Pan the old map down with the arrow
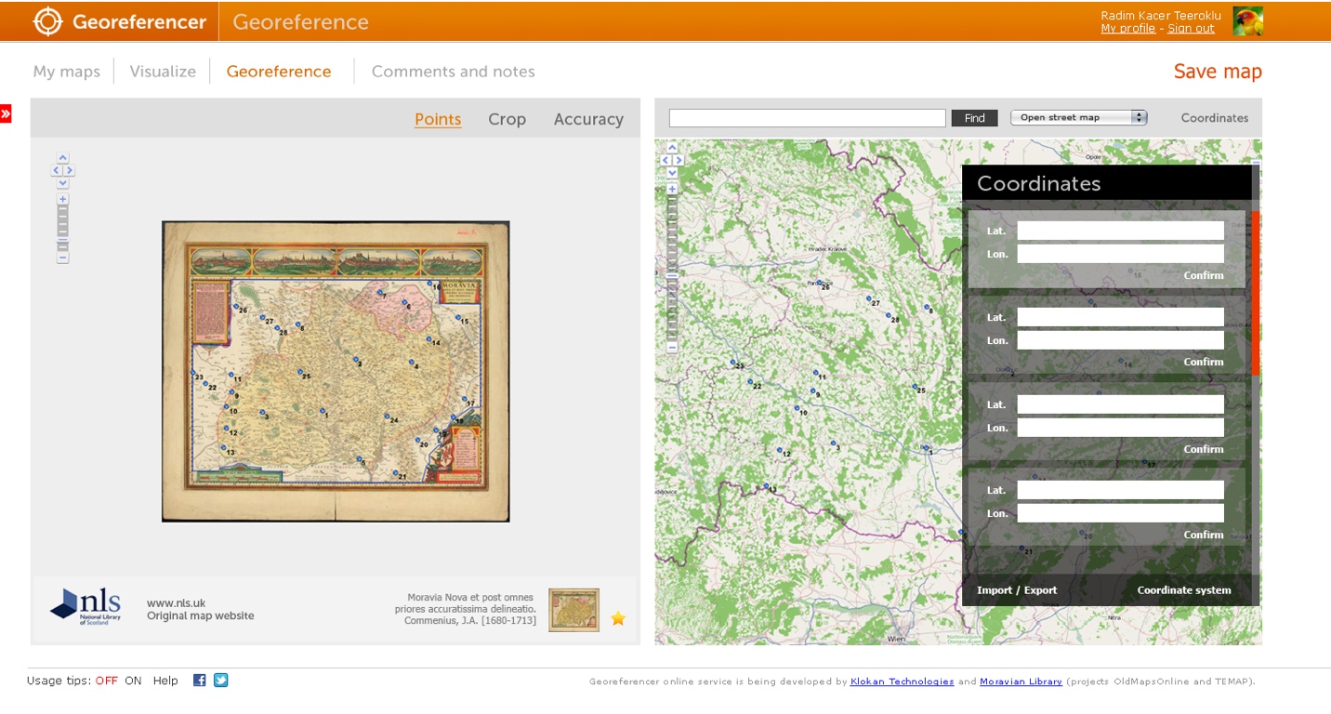 click(x=62, y=182)
